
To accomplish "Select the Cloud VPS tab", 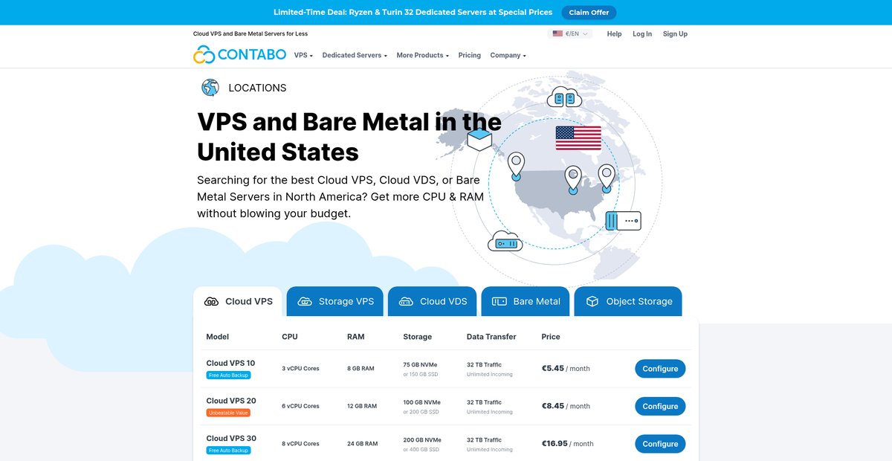I will [238, 302].
